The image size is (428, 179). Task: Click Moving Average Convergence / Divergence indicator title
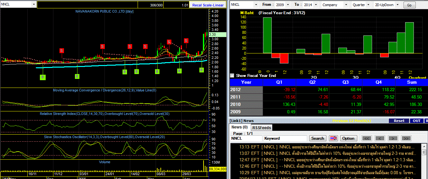(x=105, y=90)
